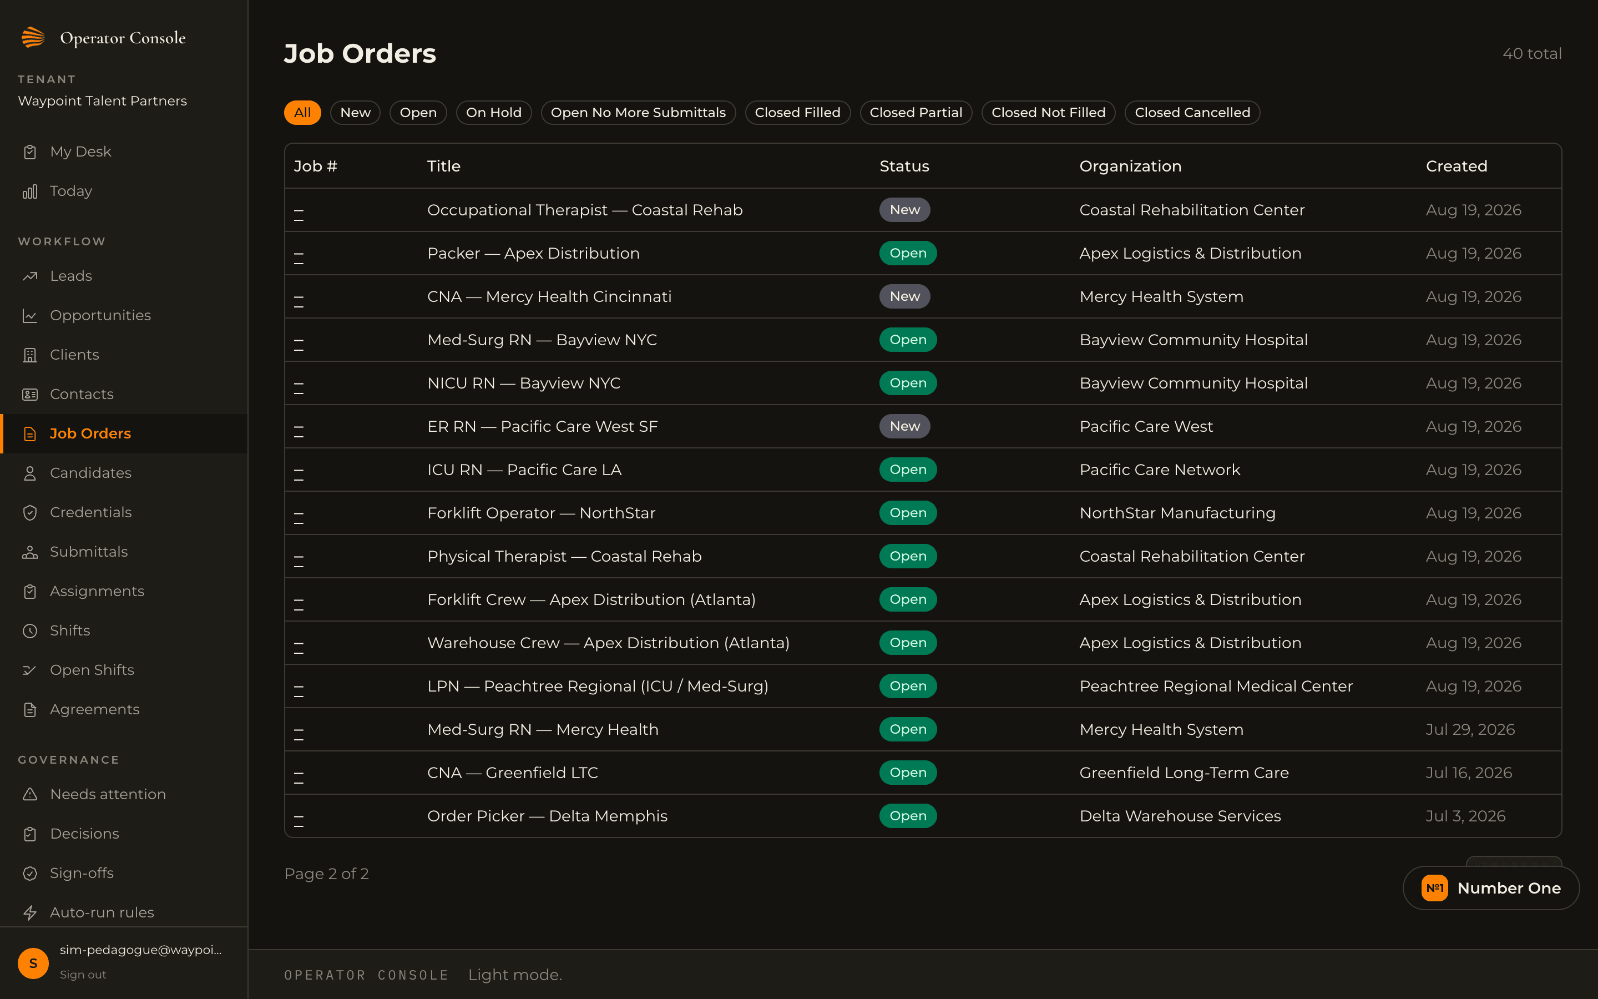Viewport: 1598px width, 999px height.
Task: Click the Jul 16, 2026 created date
Action: (1469, 773)
